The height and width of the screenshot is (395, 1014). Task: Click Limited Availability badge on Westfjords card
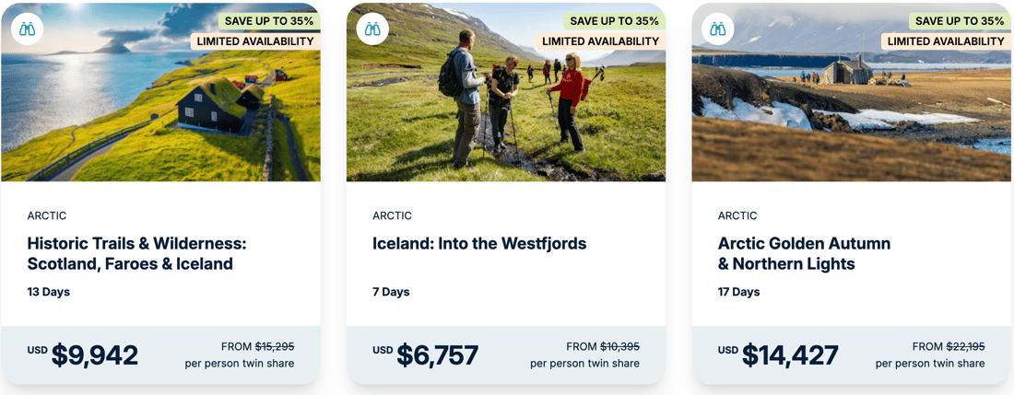point(600,41)
